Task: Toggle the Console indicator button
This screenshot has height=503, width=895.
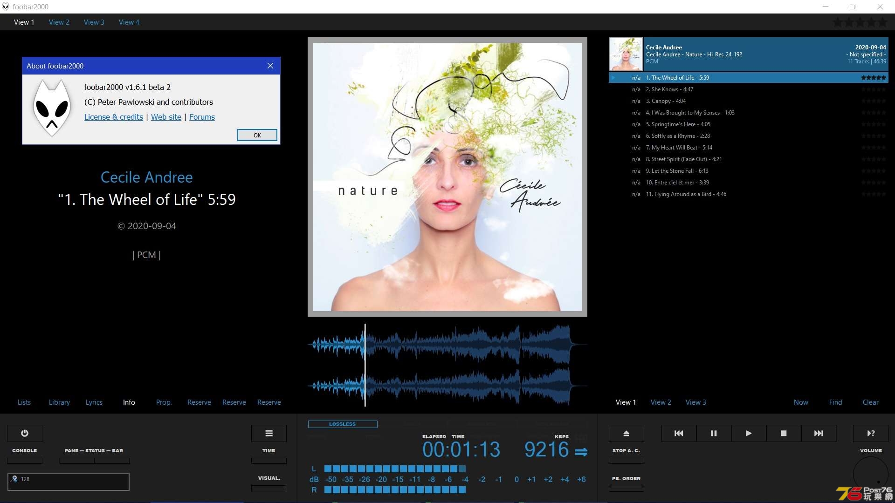Action: 25,461
